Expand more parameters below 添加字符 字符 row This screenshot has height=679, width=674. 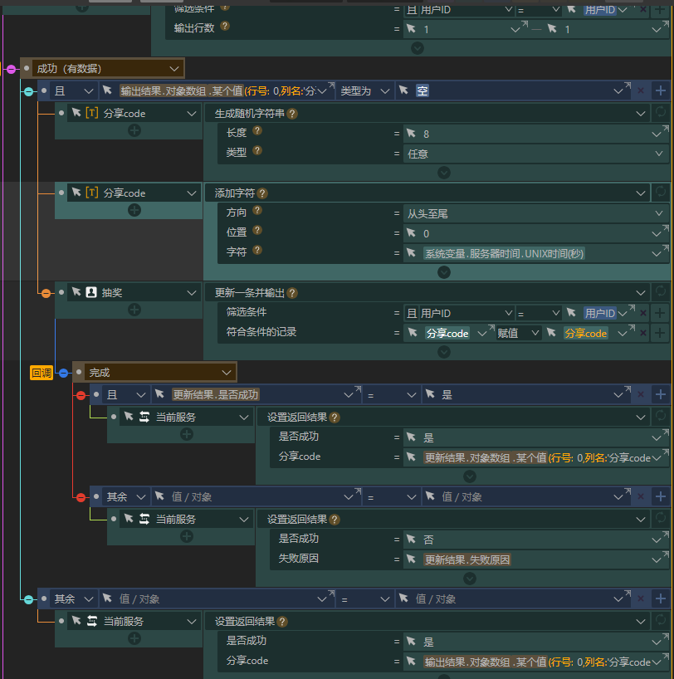tap(444, 272)
